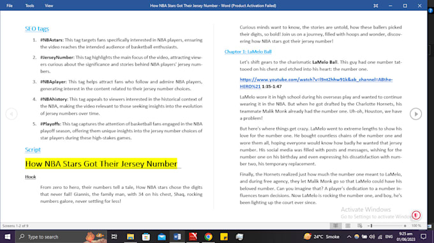Open Sticky Notes from taskbar
The height and width of the screenshot is (243, 434).
pyautogui.click(x=224, y=237)
